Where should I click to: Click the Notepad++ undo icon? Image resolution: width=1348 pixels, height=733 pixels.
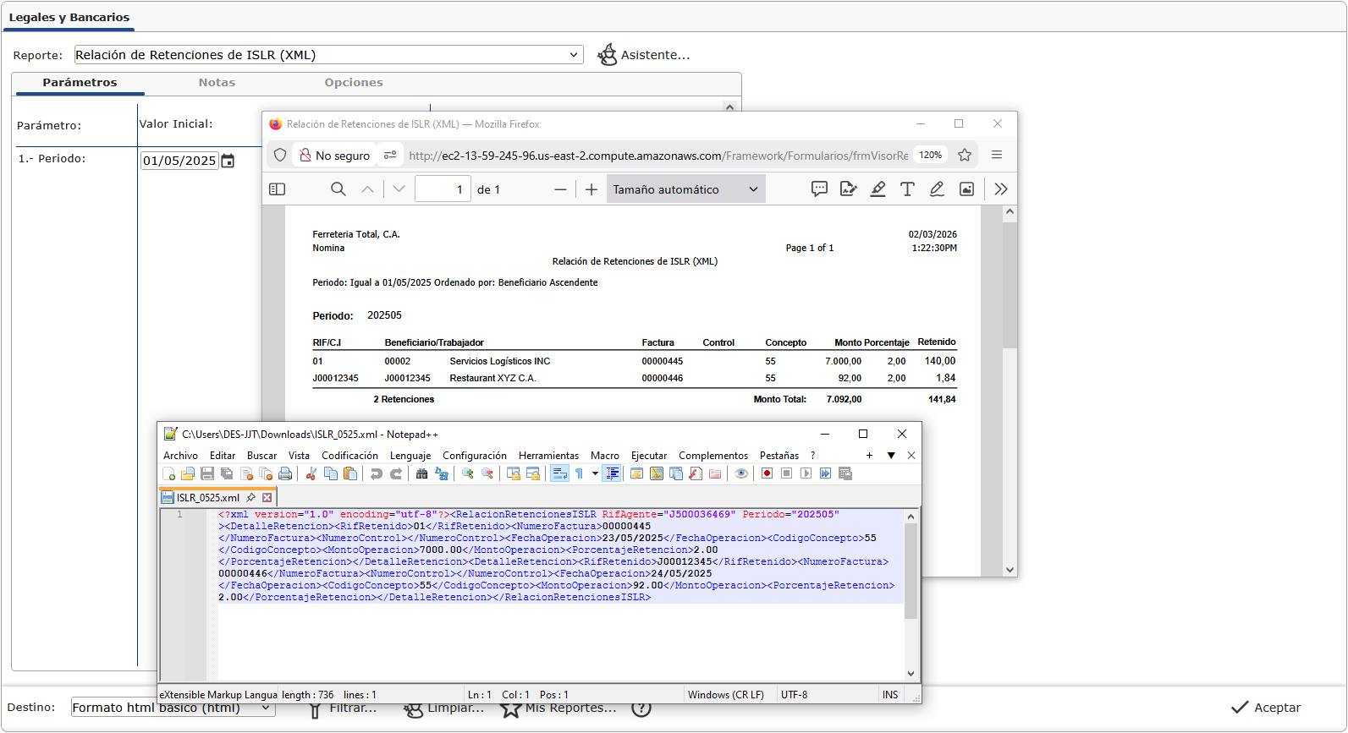point(377,474)
